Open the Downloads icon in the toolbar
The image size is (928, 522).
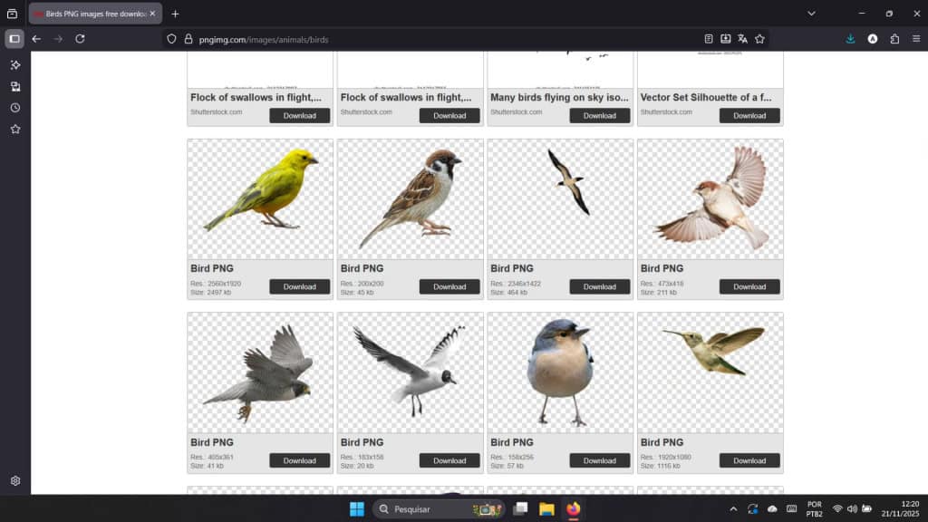pos(850,40)
